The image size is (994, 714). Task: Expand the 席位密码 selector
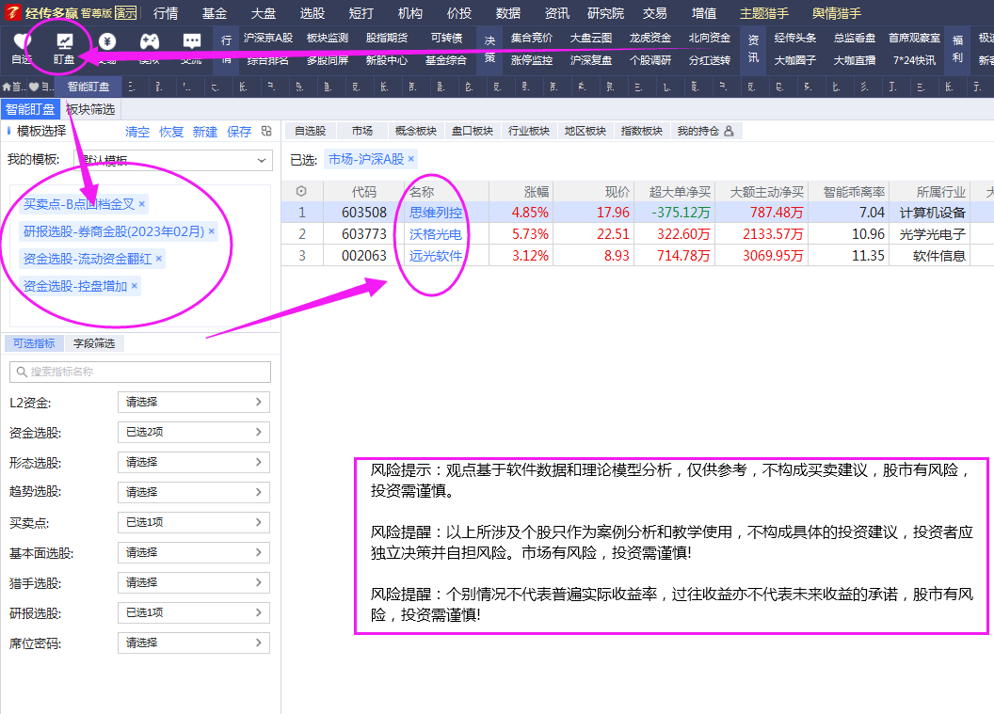click(194, 643)
